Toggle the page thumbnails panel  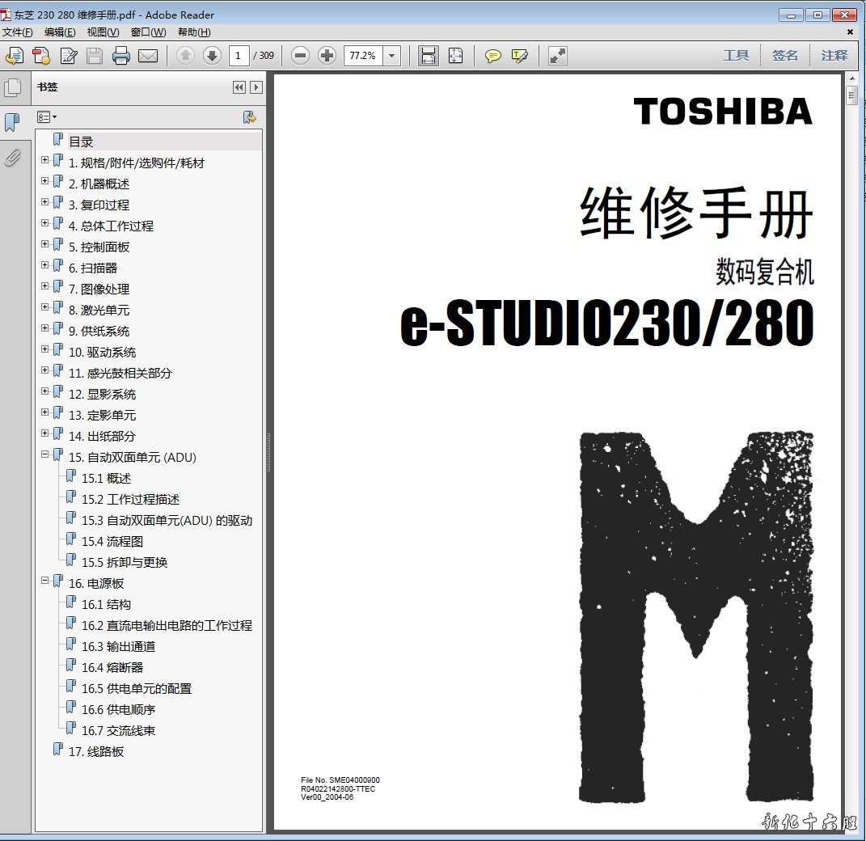click(13, 88)
